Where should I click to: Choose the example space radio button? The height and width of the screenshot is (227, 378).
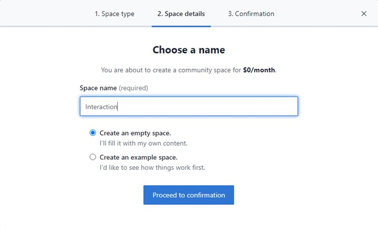[93, 158]
